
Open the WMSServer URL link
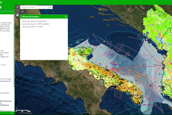[5, 105]
